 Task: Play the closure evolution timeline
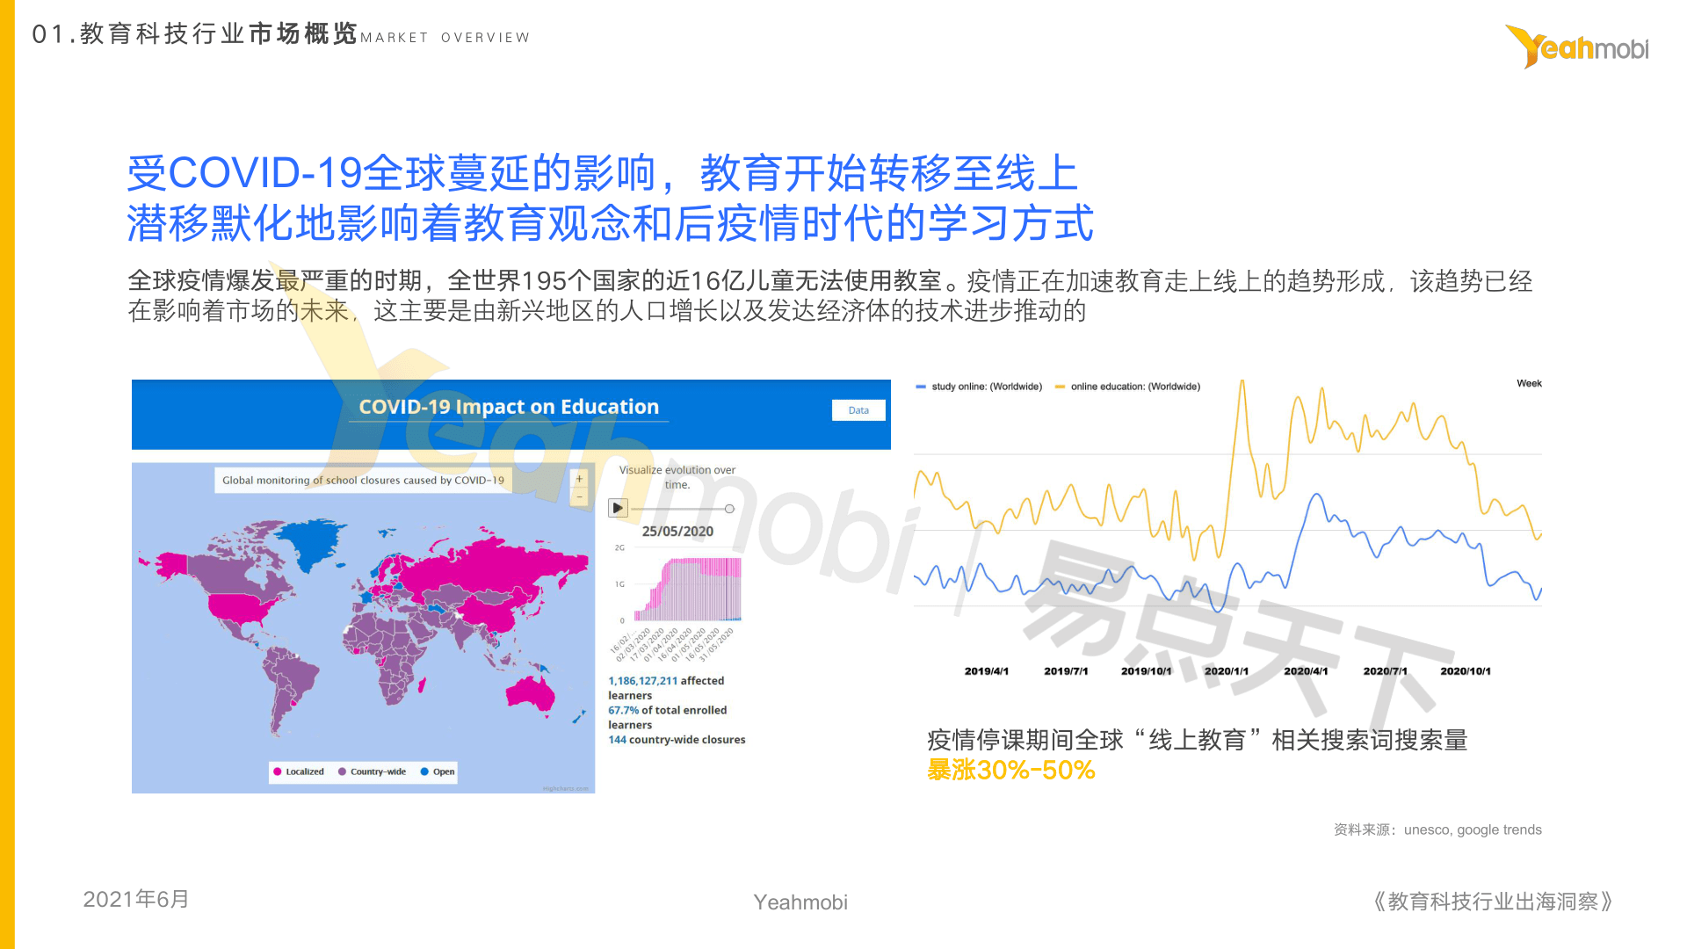pos(619,508)
